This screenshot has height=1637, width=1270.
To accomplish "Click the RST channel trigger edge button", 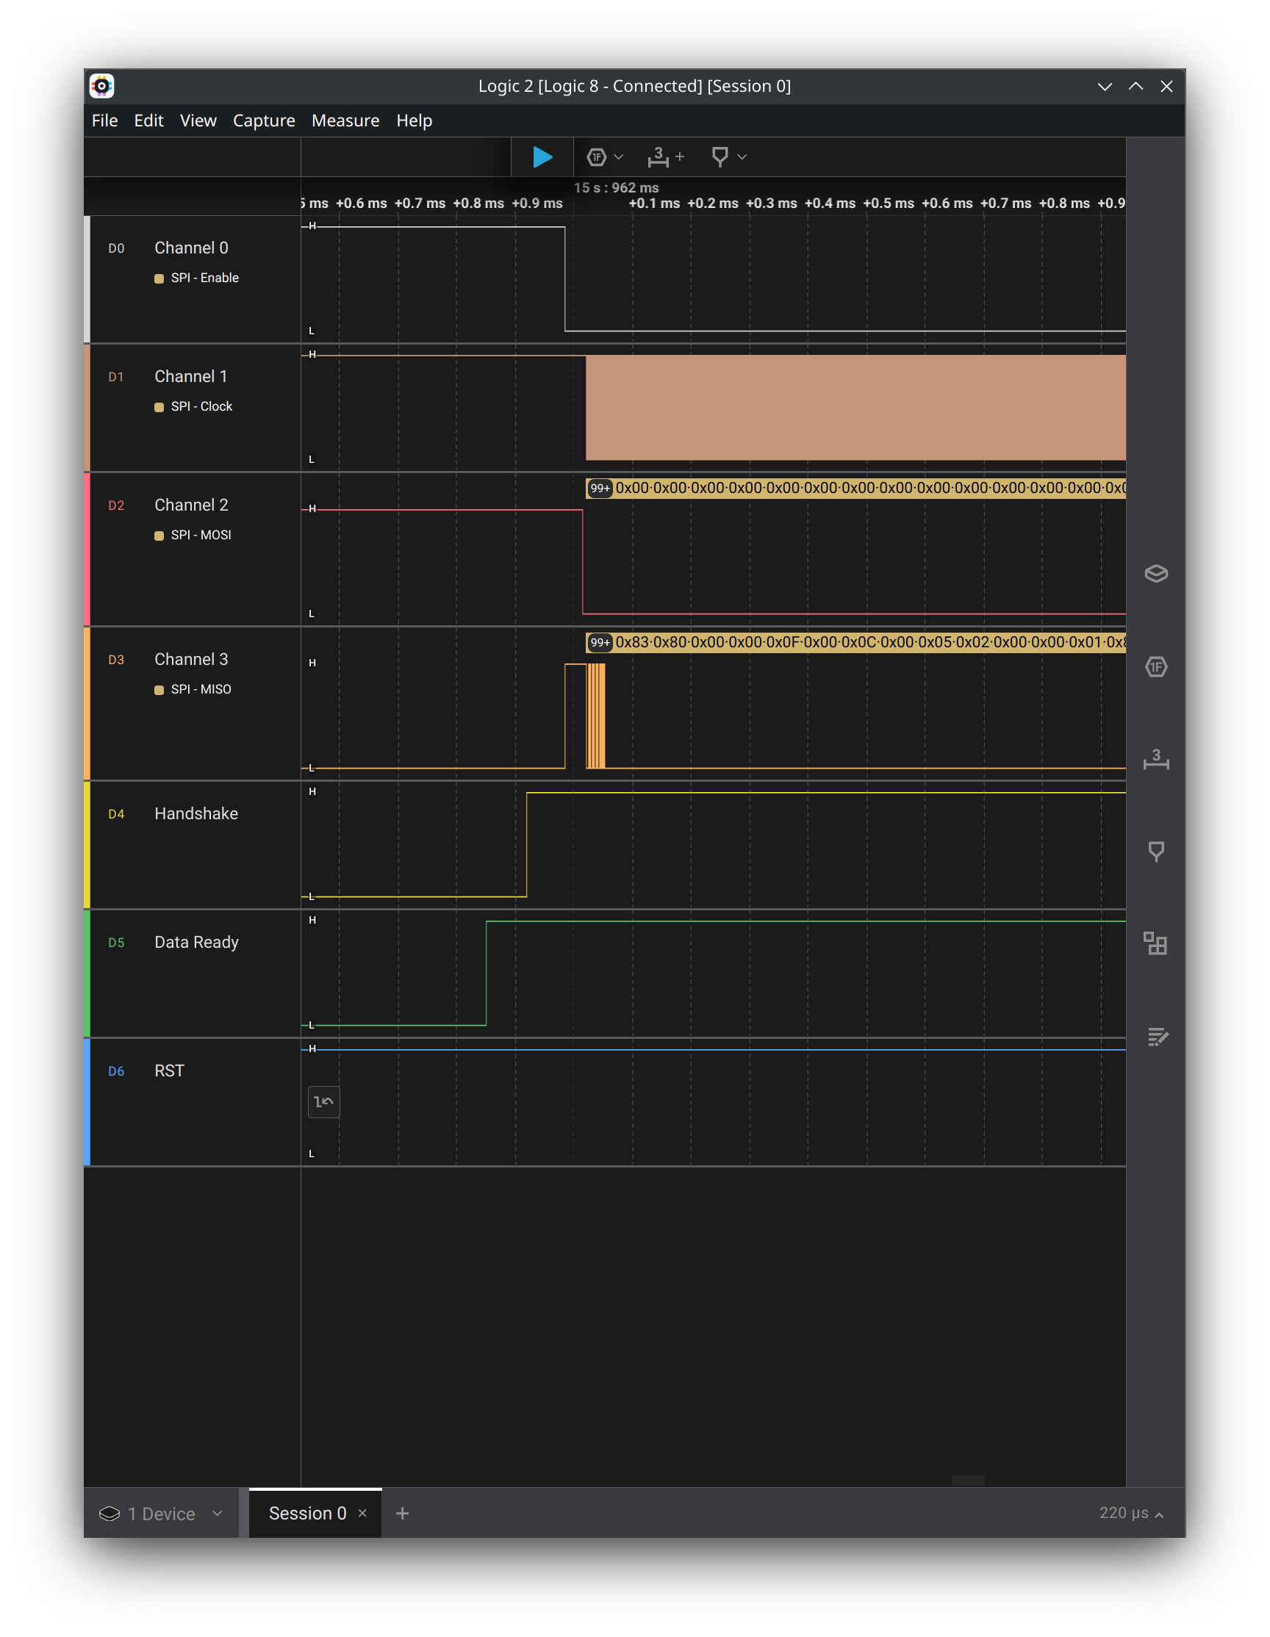I will [324, 1102].
